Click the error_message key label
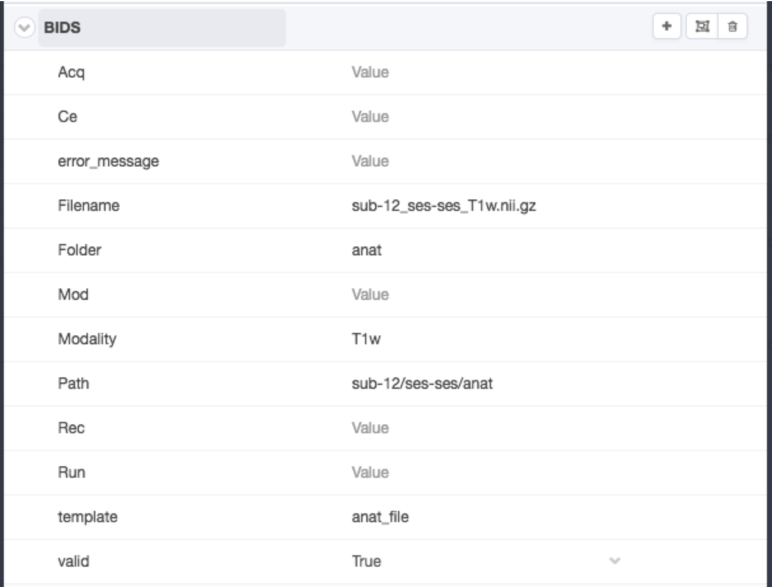 click(x=108, y=162)
